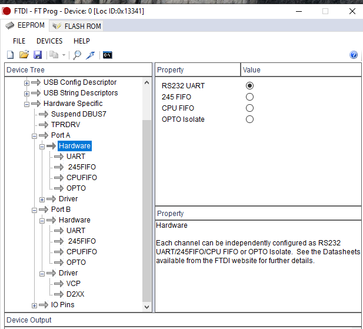363x329 pixels.
Task: Open the HELP menu
Action: (x=82, y=41)
